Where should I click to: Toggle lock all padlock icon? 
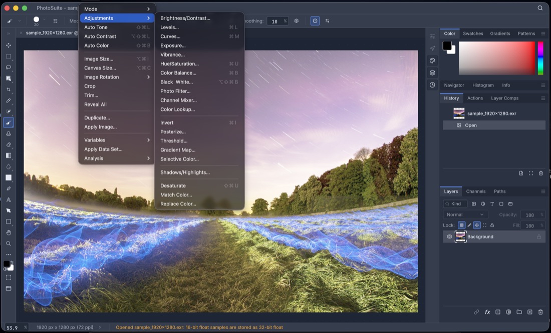492,225
